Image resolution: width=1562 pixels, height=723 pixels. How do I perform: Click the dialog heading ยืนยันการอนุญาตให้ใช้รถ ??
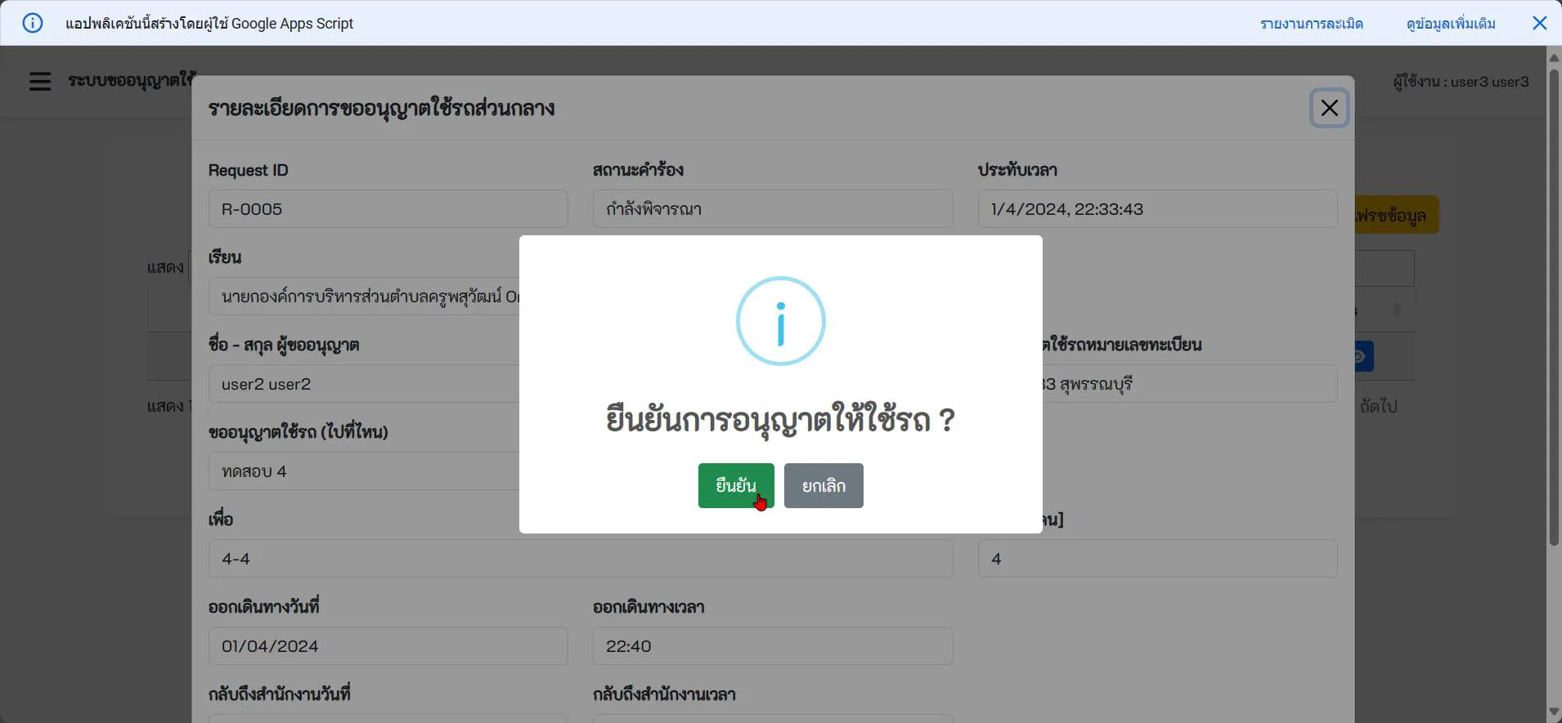[780, 420]
